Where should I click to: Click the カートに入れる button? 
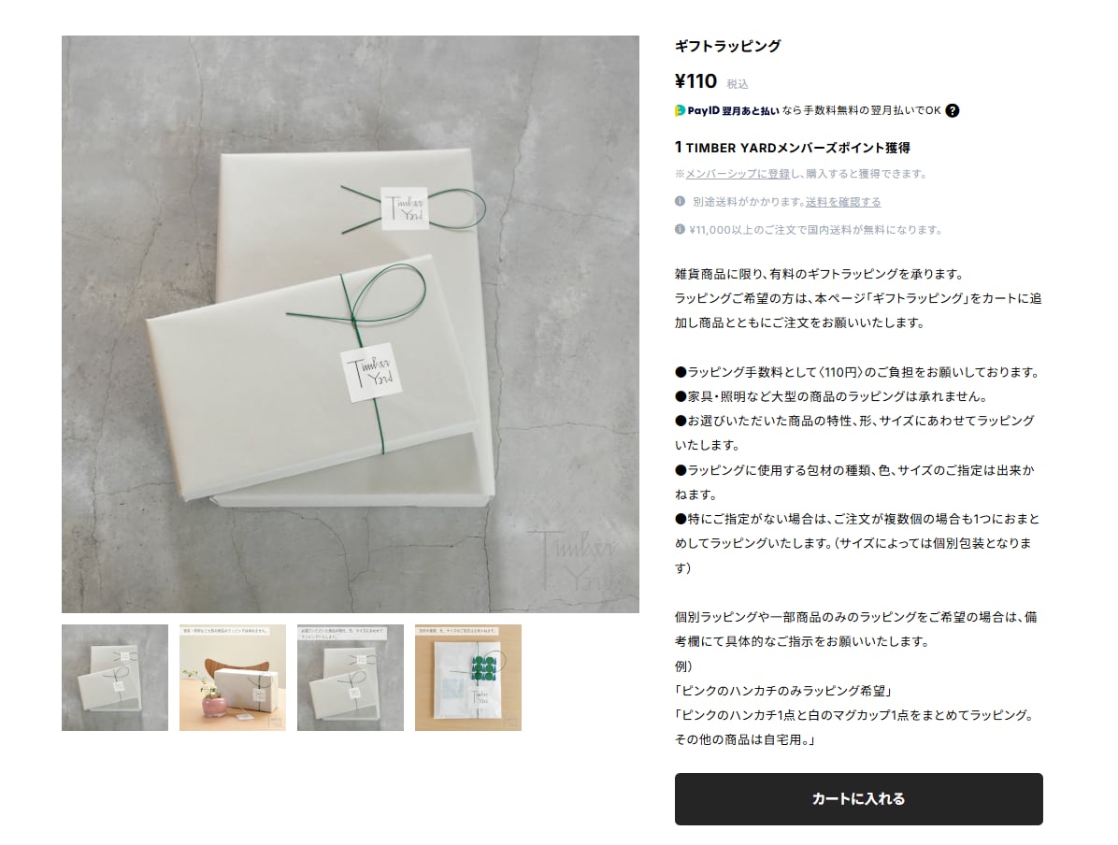pyautogui.click(x=858, y=798)
